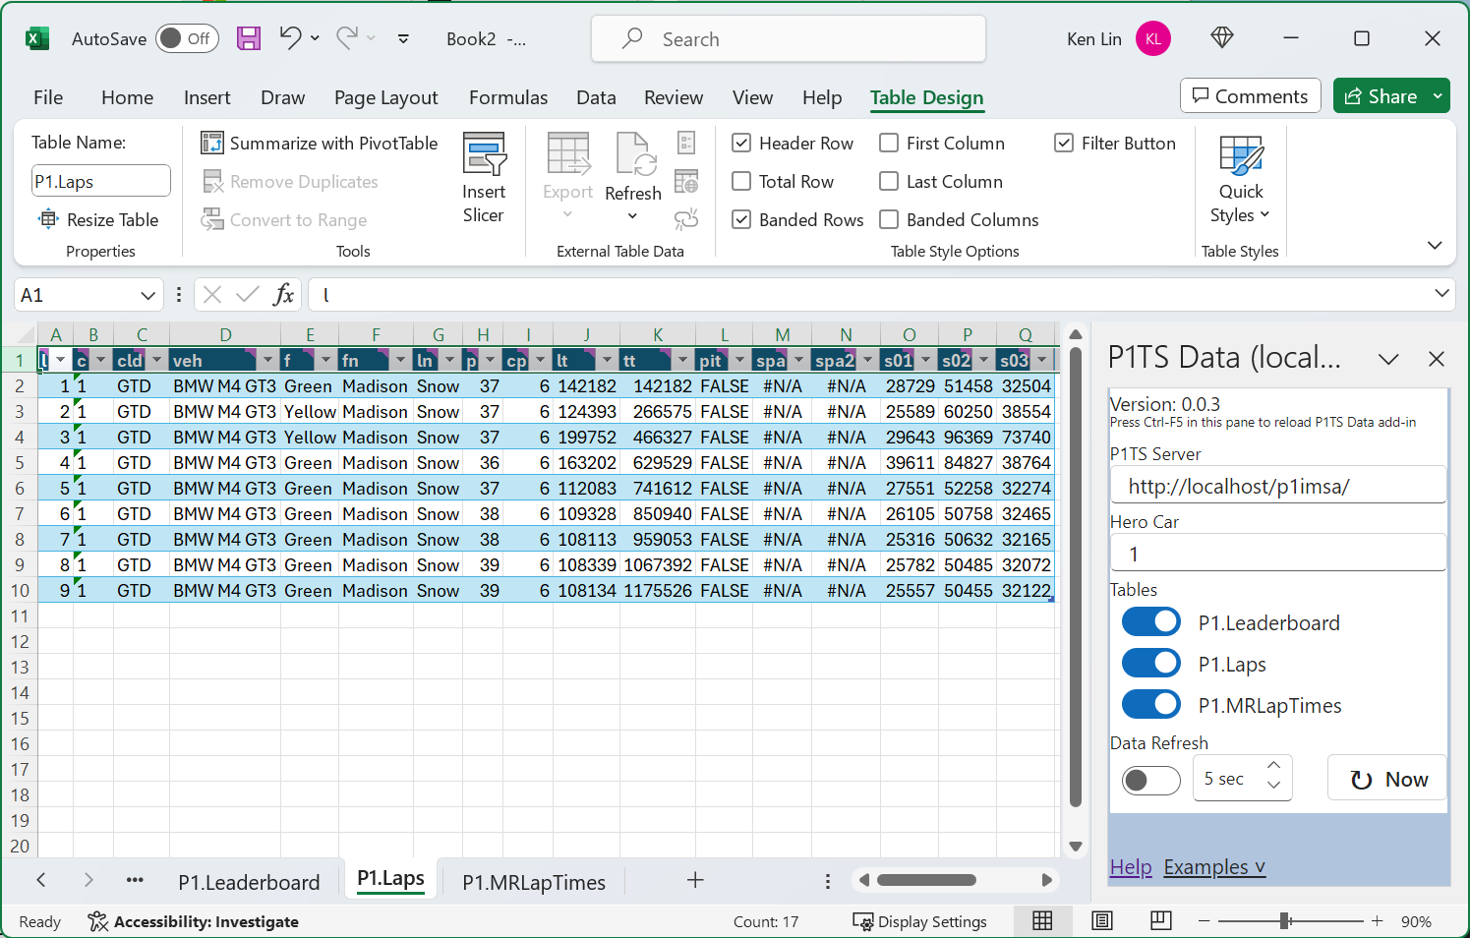Open the Page Layout ribbon tab
The height and width of the screenshot is (938, 1470).
pos(386,97)
